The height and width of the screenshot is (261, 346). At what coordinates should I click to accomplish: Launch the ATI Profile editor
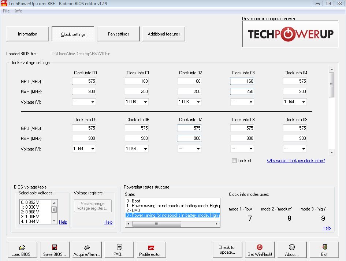(x=151, y=250)
